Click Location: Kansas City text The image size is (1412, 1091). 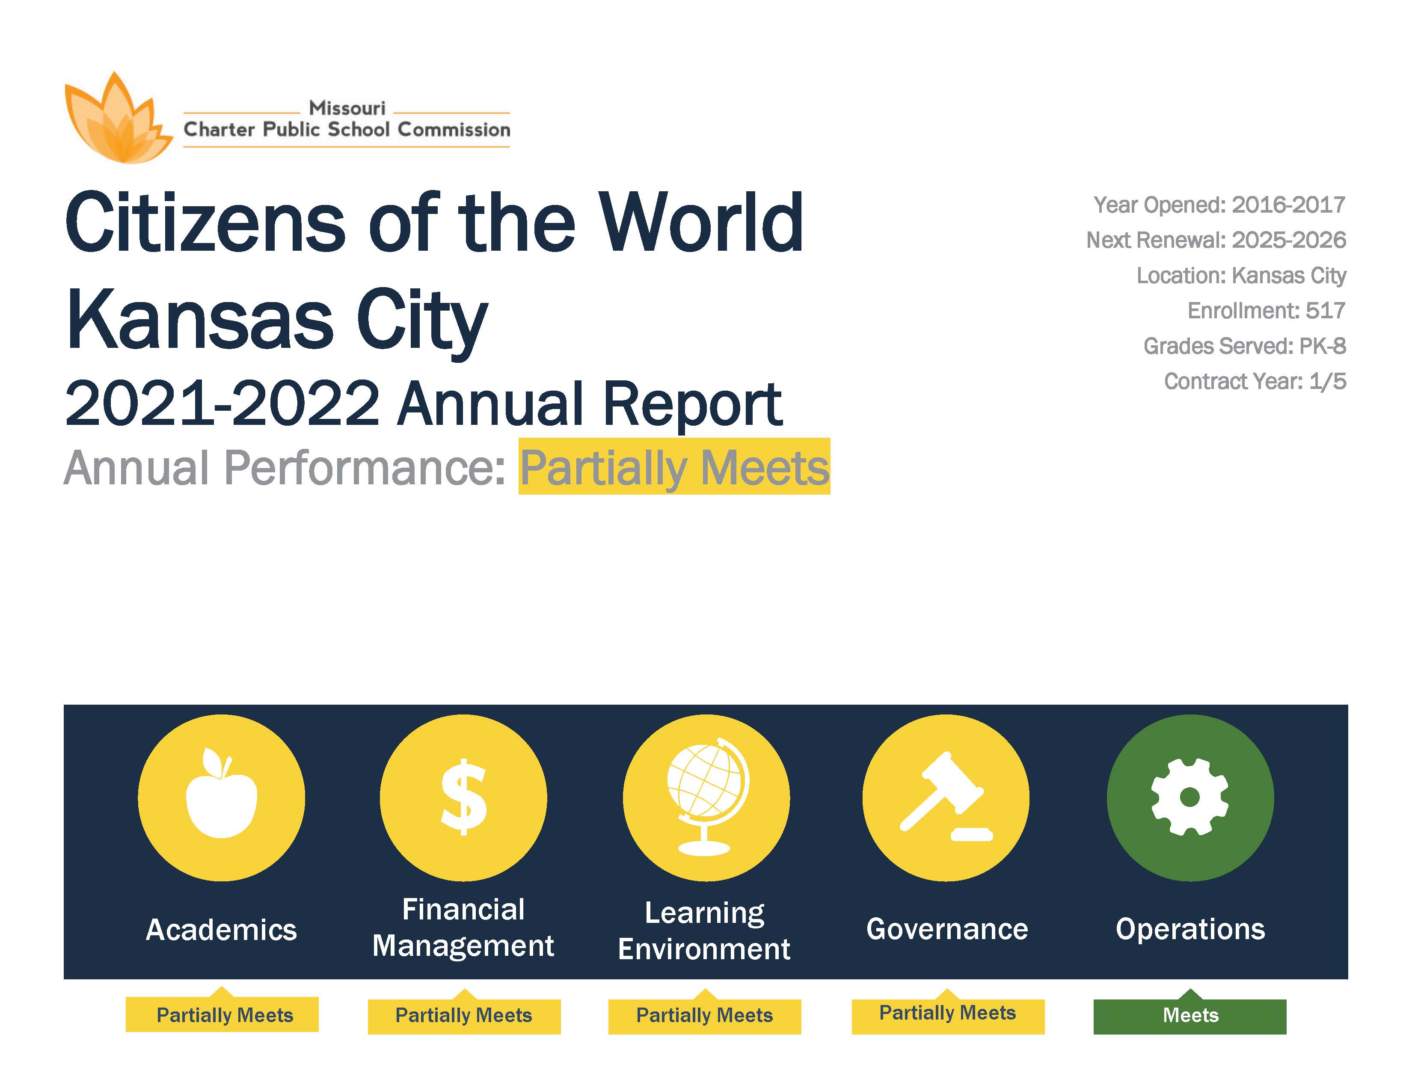pos(1241,276)
